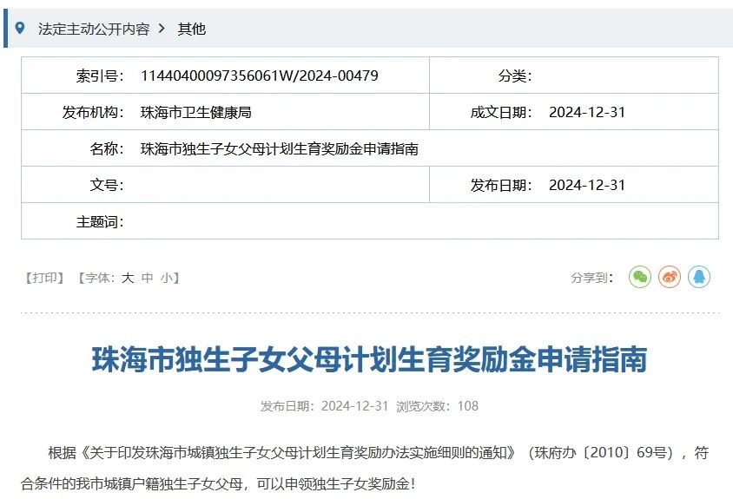733x499 pixels.
Task: Click the location pin icon in breadcrumb
Action: coord(20,28)
